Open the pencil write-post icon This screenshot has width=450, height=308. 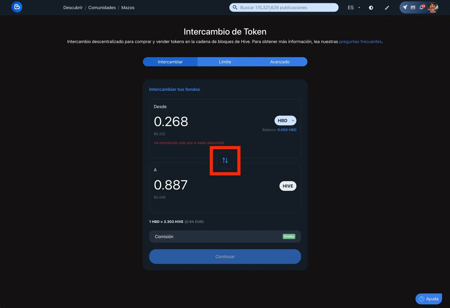(387, 7)
